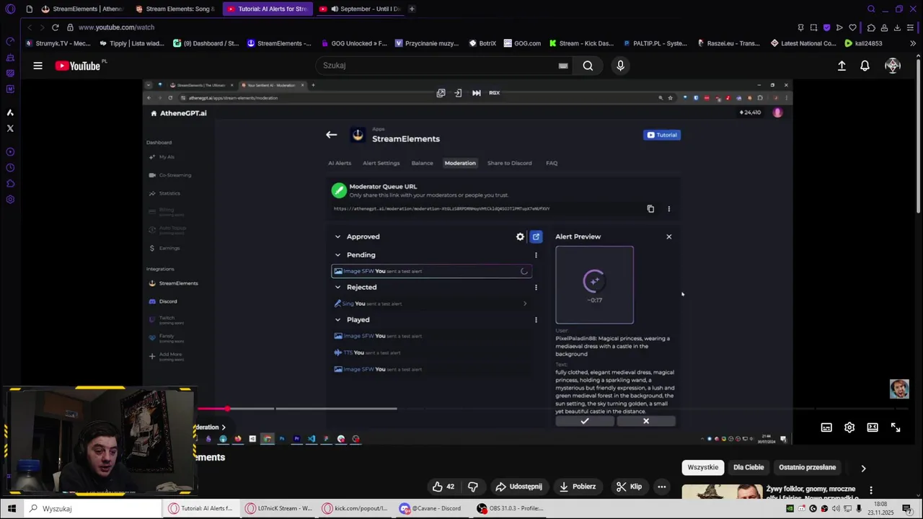
Task: Collapse the Rejected section in the video
Action: [x=337, y=287]
